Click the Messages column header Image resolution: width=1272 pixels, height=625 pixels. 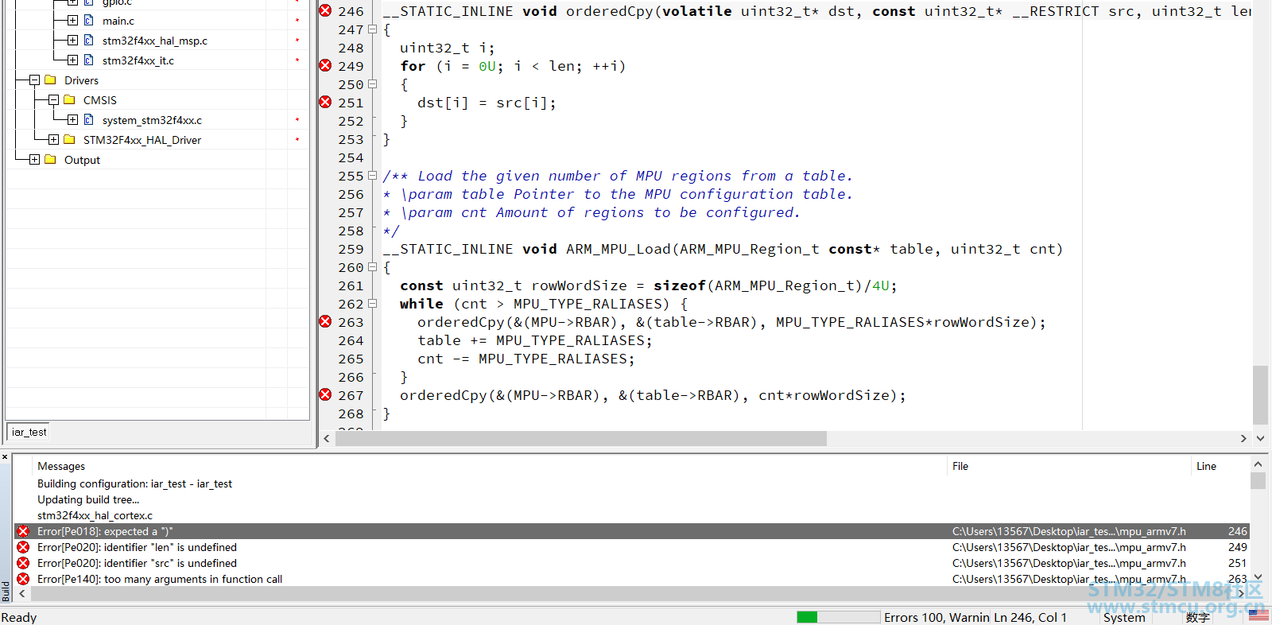coord(61,466)
